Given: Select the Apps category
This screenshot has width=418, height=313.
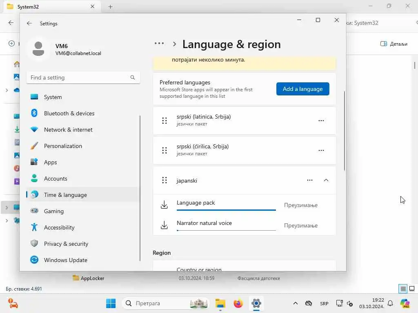Looking at the screenshot, I should click(83, 162).
